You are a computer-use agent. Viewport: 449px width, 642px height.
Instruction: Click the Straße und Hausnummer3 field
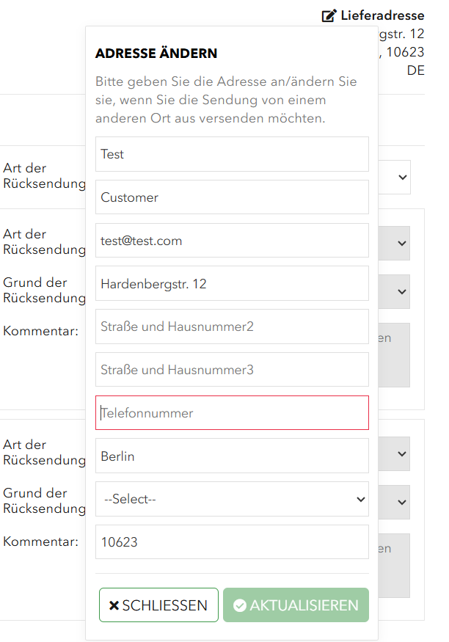point(232,369)
